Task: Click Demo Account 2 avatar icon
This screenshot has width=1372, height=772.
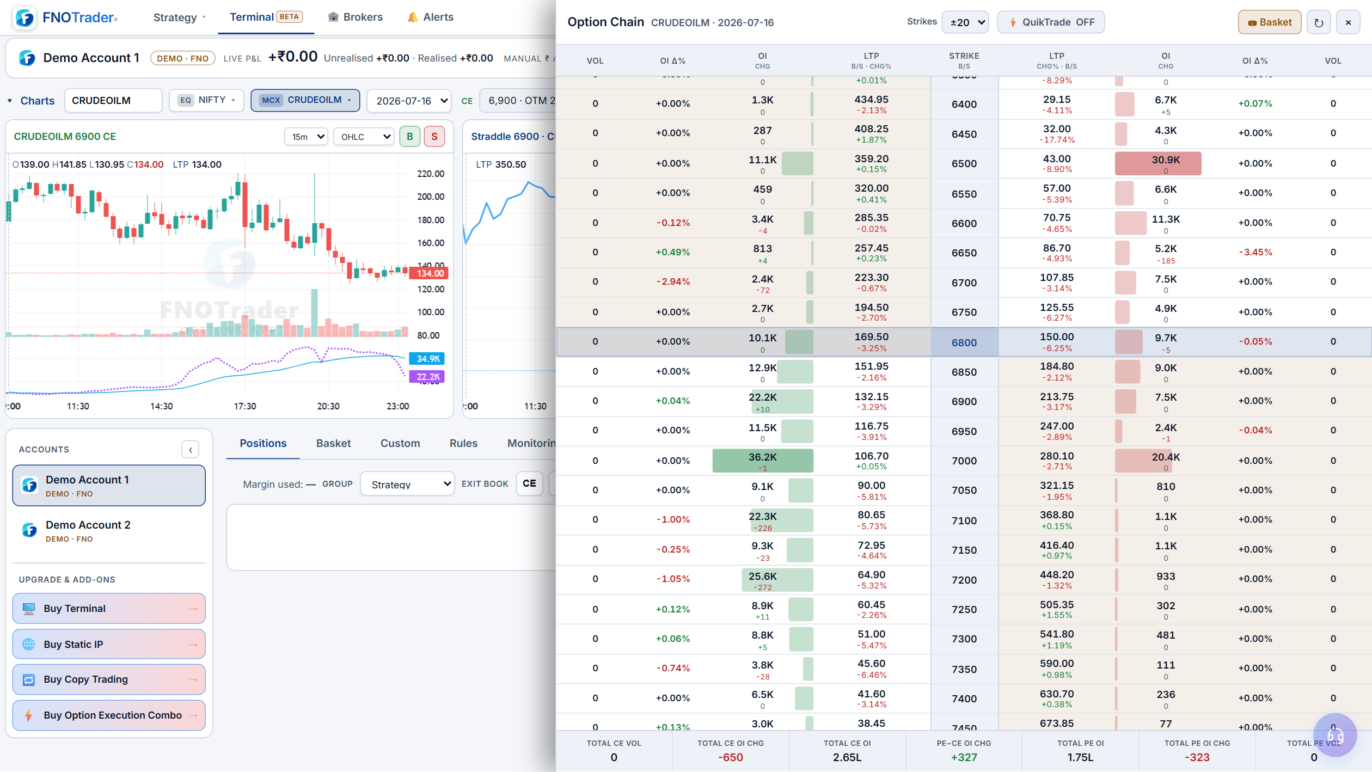Action: pyautogui.click(x=29, y=530)
